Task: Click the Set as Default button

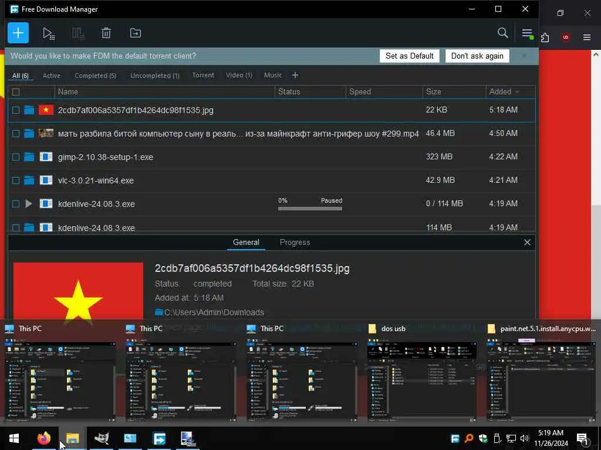Action: [x=409, y=56]
